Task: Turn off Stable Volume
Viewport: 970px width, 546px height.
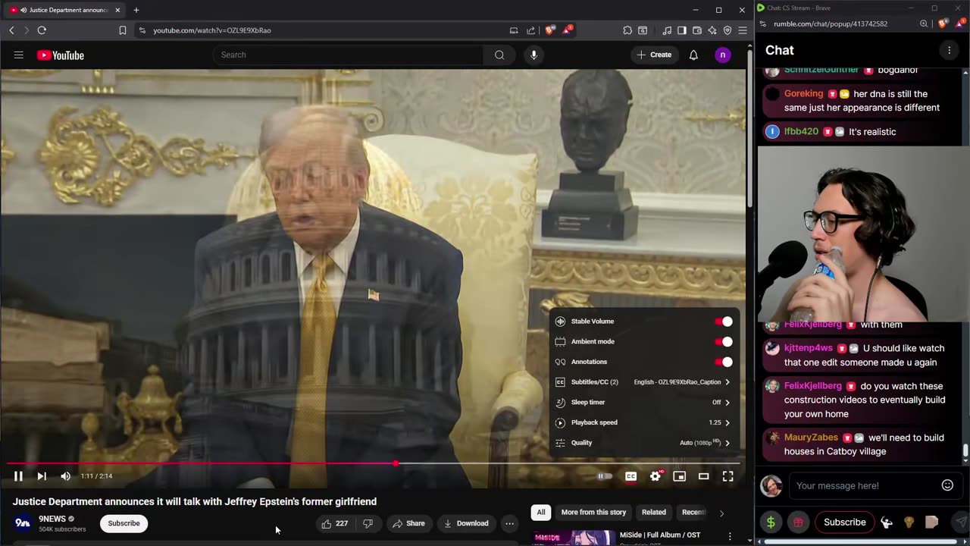Action: (724, 322)
